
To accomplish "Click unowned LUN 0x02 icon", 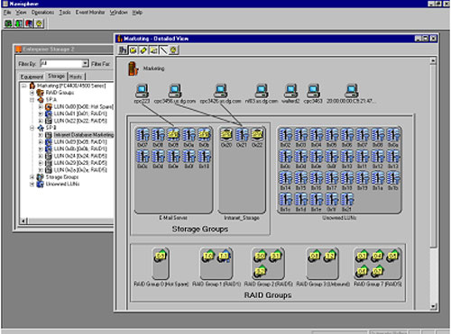I will click(285, 134).
